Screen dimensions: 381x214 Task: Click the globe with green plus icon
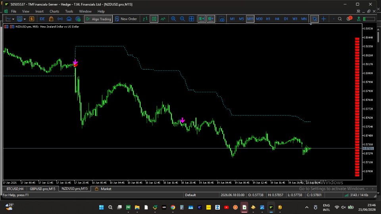coord(78,19)
